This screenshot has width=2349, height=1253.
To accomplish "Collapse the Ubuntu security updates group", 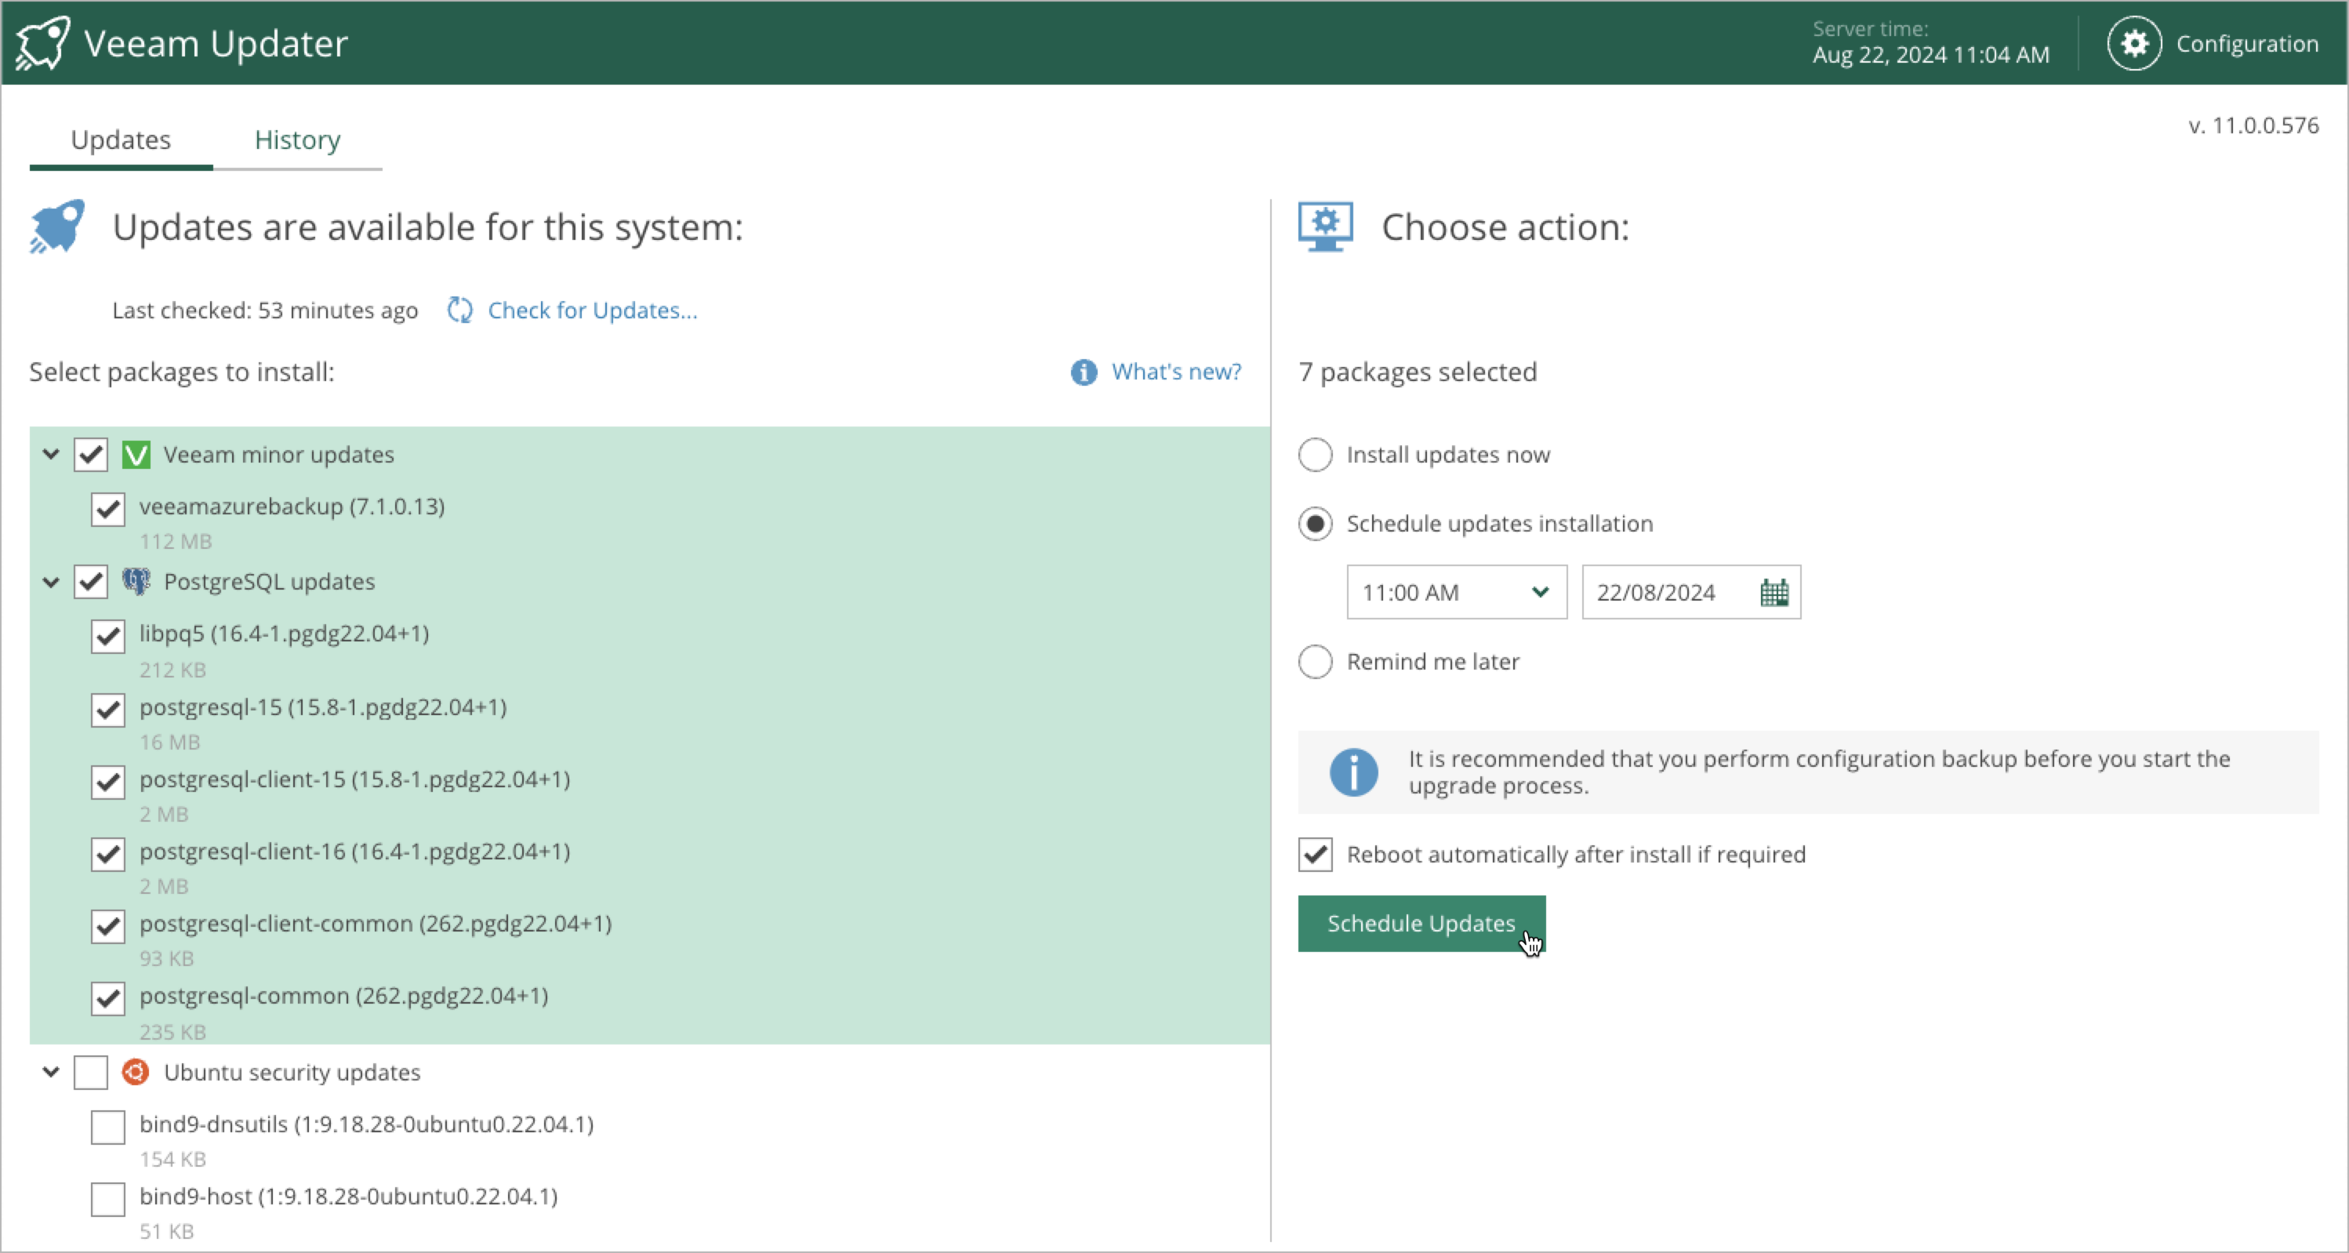I will (51, 1073).
